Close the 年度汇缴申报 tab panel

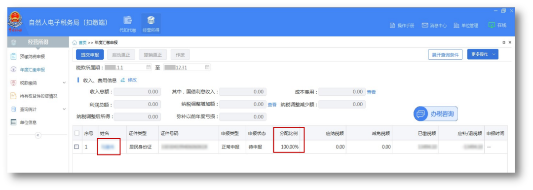[x=509, y=42]
